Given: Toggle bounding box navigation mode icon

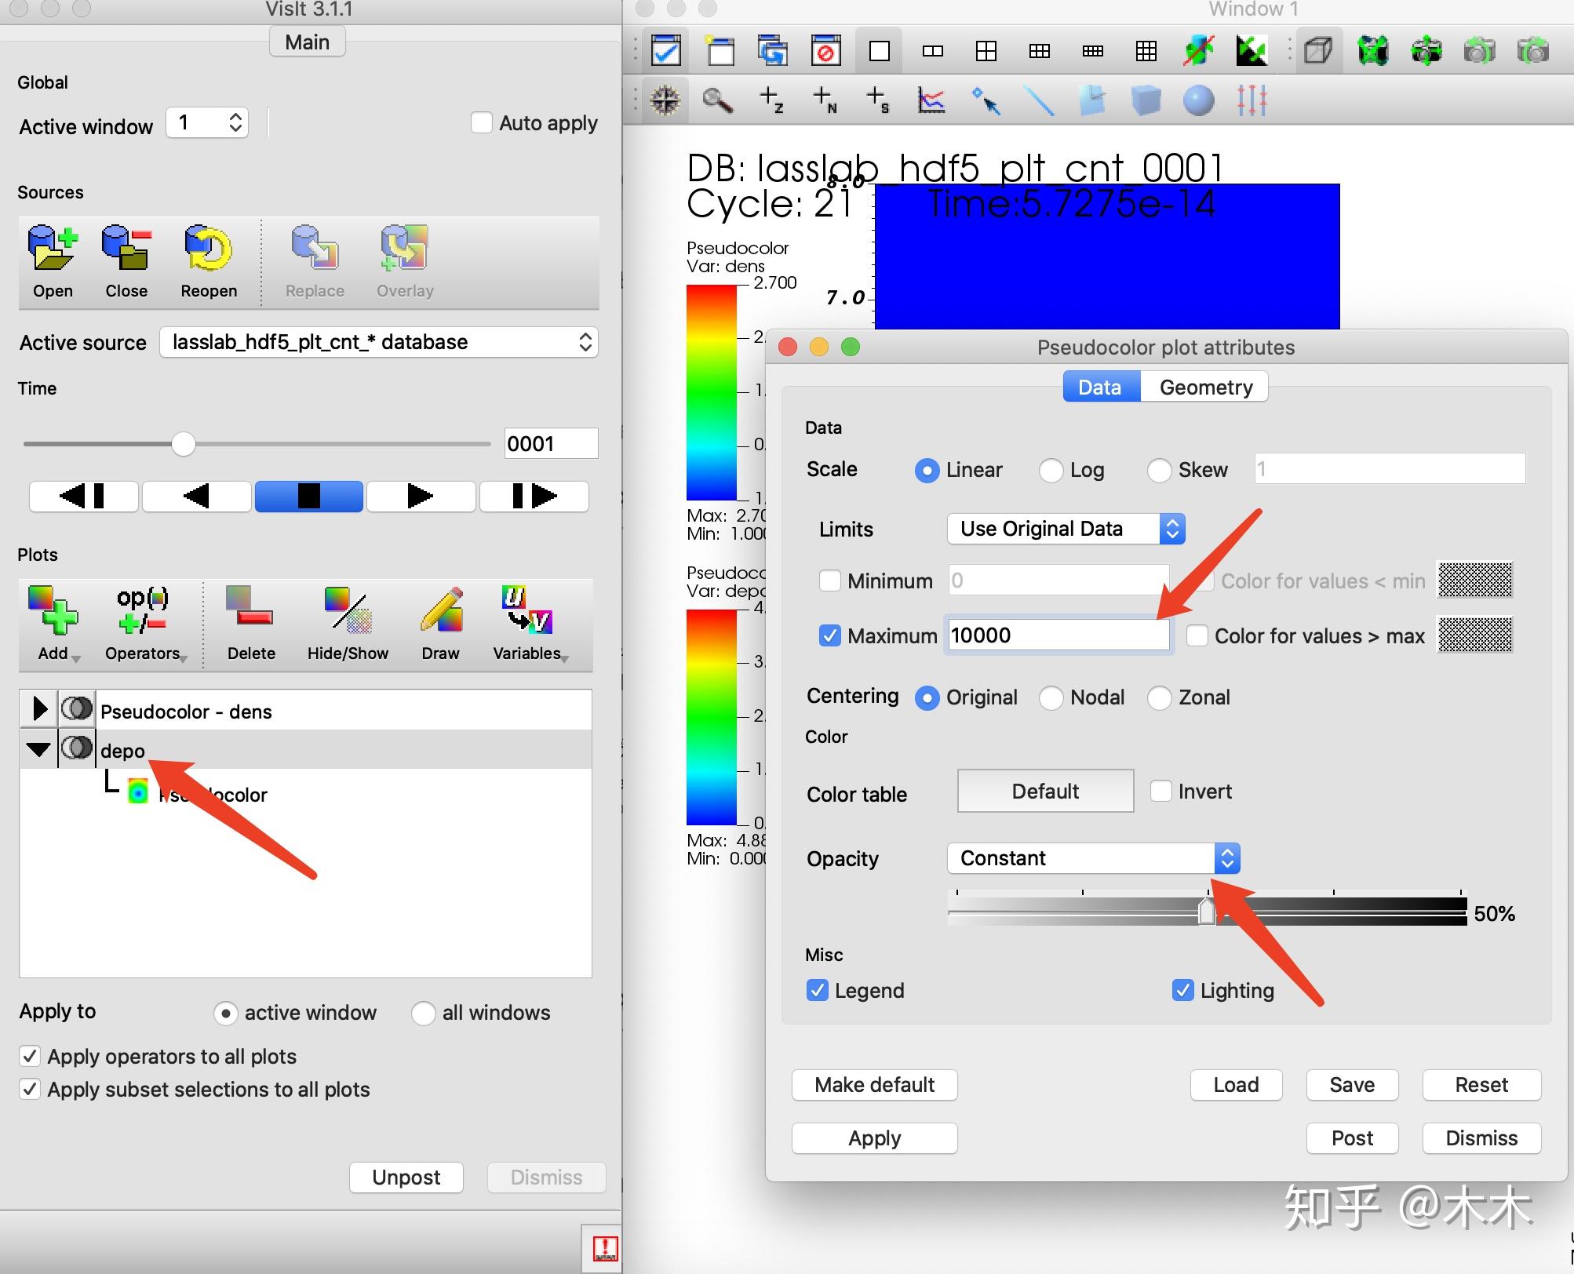Looking at the screenshot, I should [1318, 52].
